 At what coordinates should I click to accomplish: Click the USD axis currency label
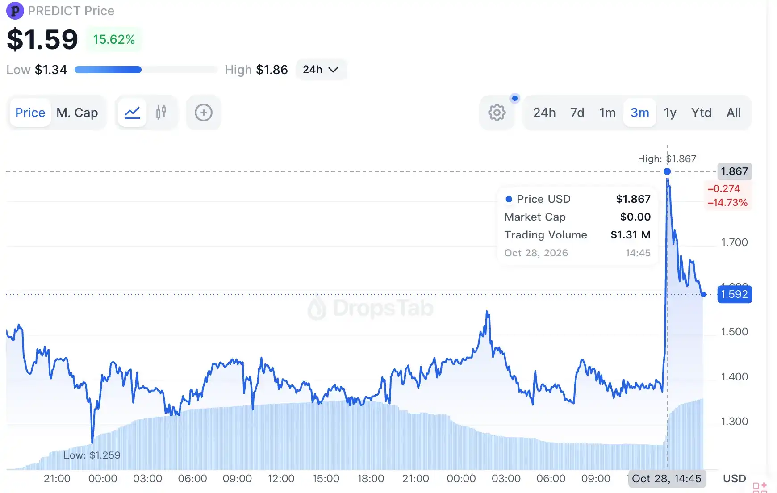tap(734, 479)
